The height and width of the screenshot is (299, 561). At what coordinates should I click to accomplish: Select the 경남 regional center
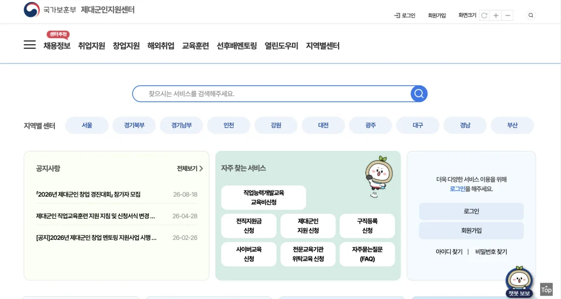pyautogui.click(x=465, y=125)
